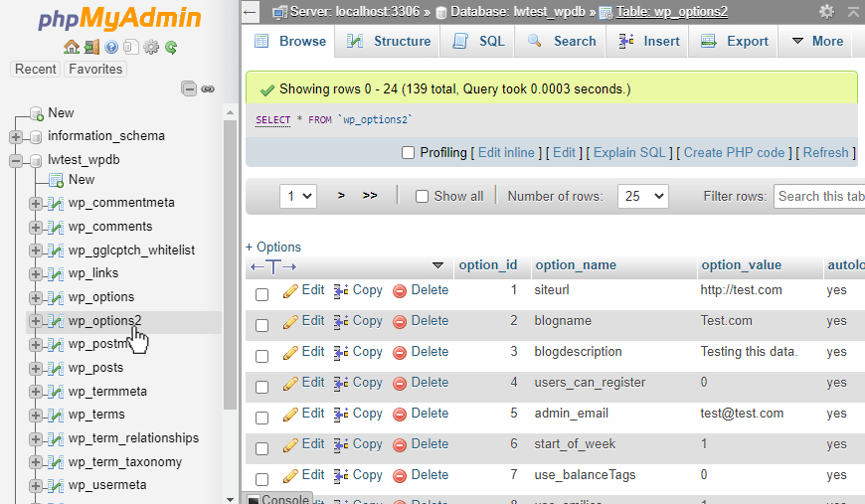Open the Export tab
Viewport: 865px width, 504px height.
tap(735, 42)
